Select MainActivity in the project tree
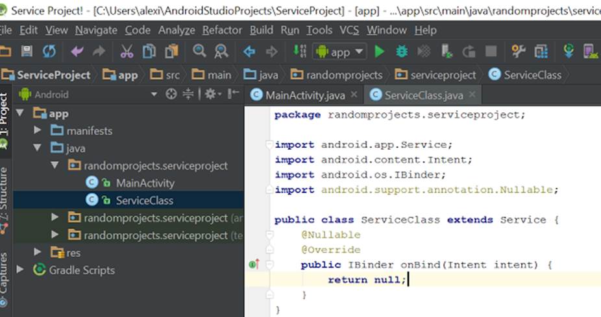601x317 pixels. click(x=145, y=183)
